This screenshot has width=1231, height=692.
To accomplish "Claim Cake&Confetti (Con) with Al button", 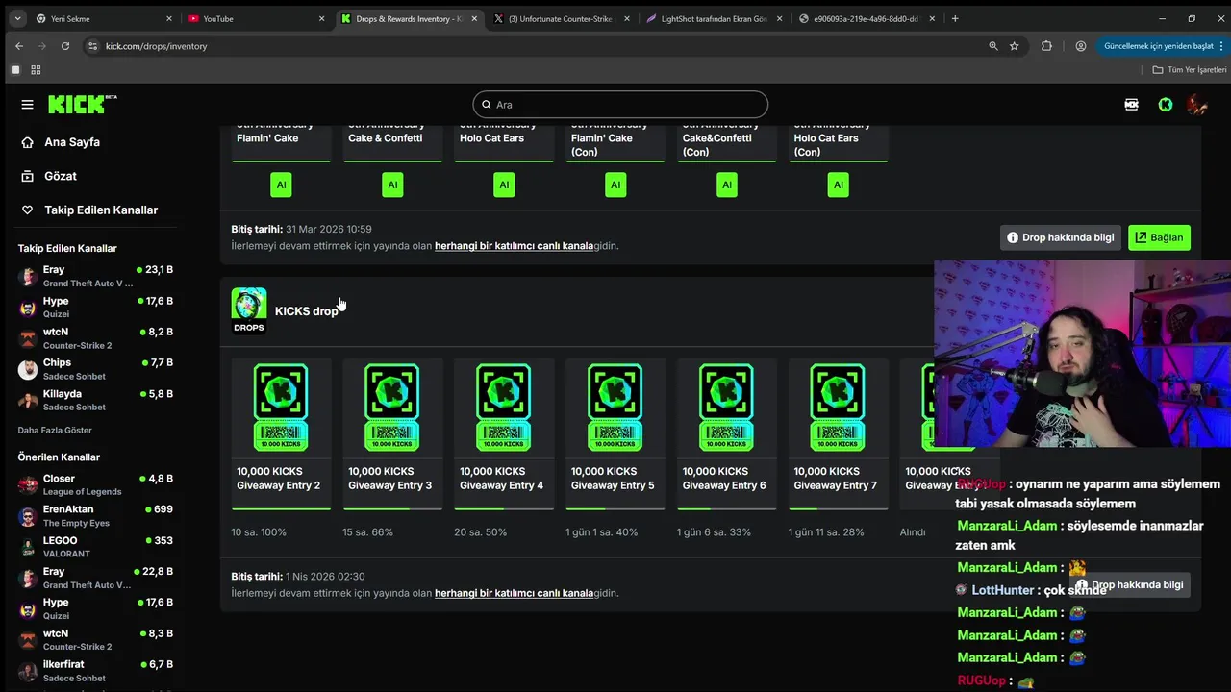I will (x=727, y=185).
